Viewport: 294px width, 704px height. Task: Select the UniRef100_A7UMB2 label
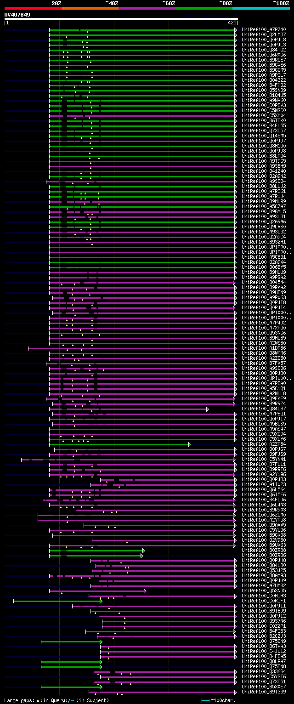[264, 586]
